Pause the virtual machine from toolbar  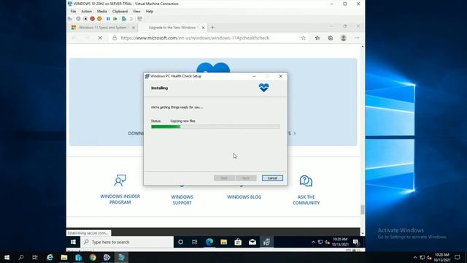108,19
